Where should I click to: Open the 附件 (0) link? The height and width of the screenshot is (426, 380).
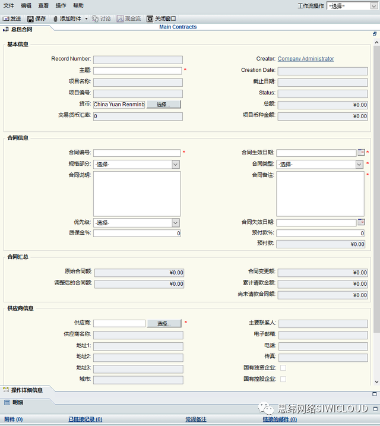coord(14,419)
